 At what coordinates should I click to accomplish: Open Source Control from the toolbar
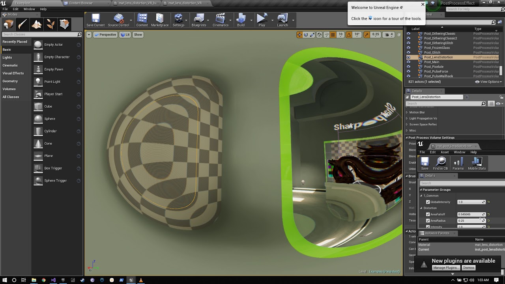(x=118, y=21)
